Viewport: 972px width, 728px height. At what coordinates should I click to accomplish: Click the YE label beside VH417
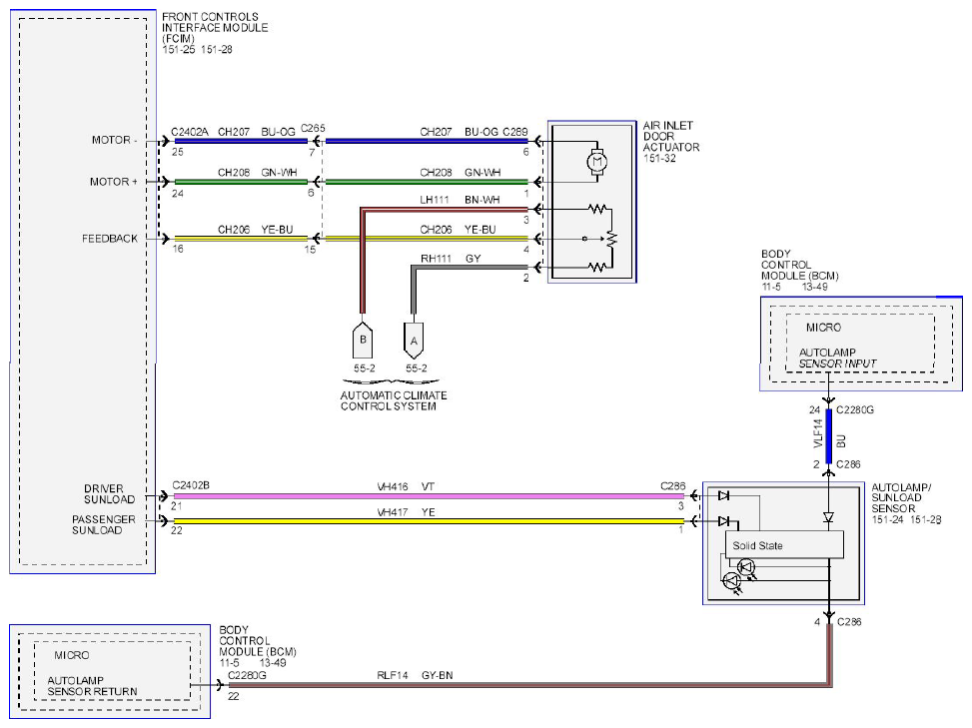pyautogui.click(x=428, y=512)
